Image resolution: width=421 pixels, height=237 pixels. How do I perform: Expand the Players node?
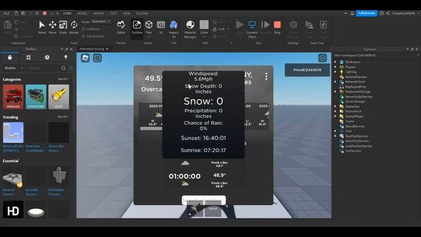click(x=335, y=67)
